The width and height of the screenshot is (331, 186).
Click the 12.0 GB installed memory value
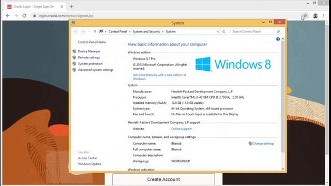187,103
